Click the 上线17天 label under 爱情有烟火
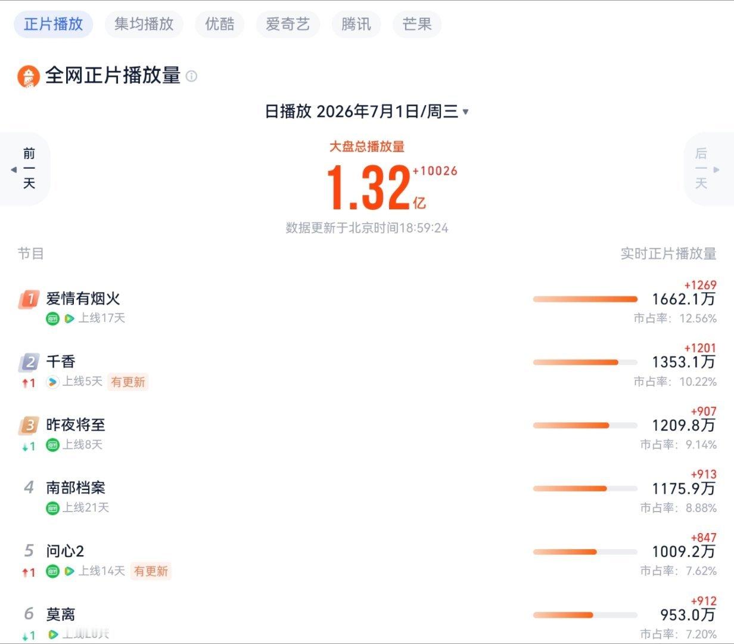 [x=102, y=318]
